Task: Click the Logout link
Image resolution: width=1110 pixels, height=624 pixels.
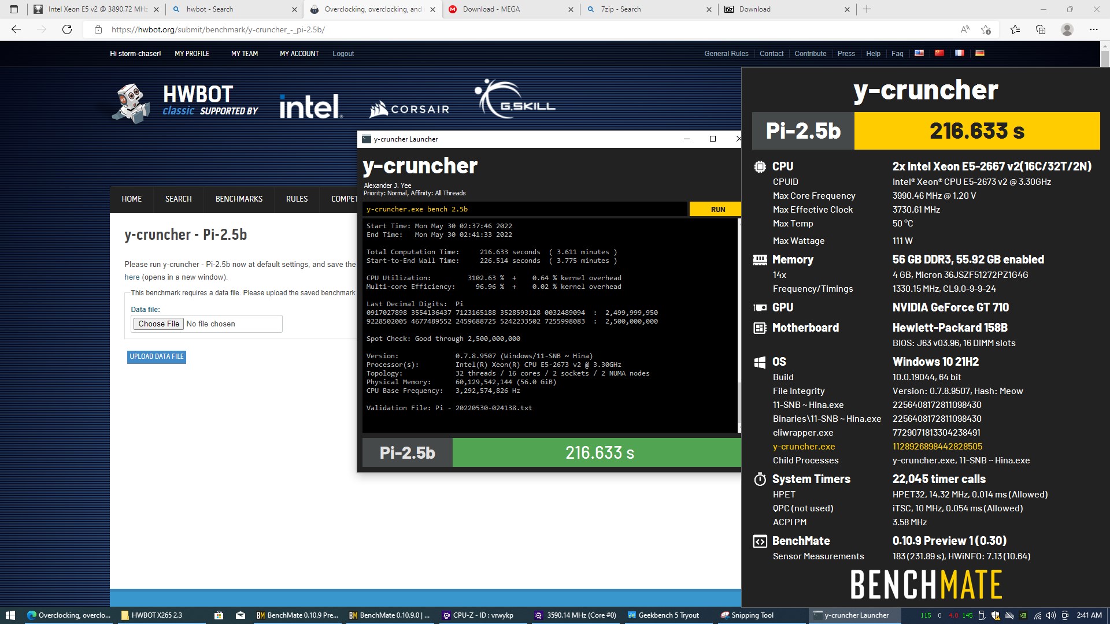Action: [343, 54]
